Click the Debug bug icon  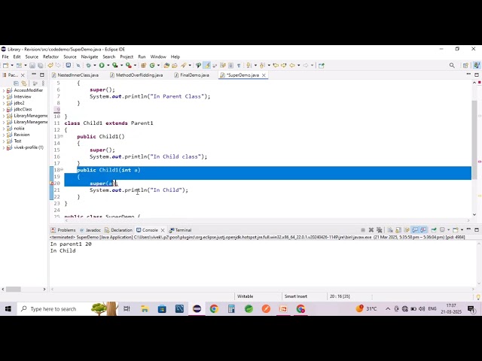pyautogui.click(x=89, y=65)
